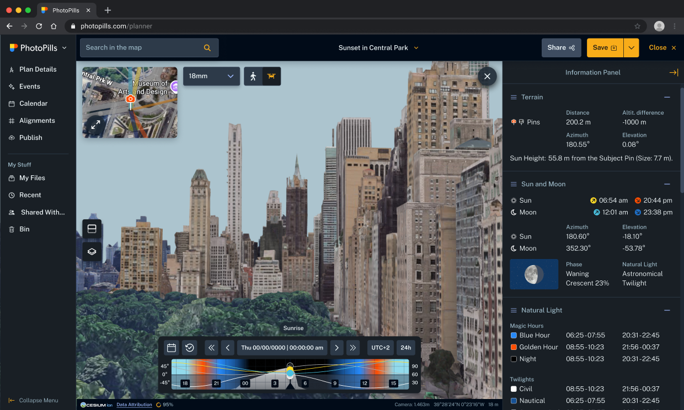Click the minimap thumbnail

[130, 102]
